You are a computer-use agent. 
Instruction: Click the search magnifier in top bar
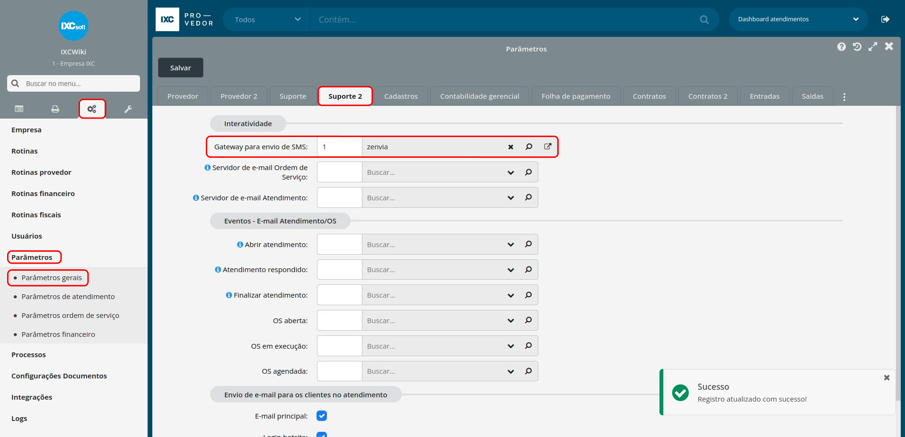coord(704,20)
